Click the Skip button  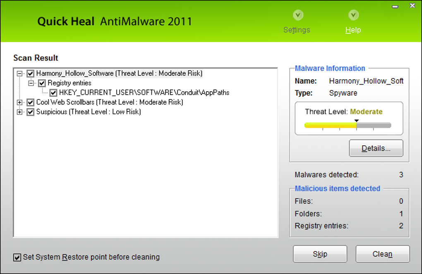(x=320, y=254)
